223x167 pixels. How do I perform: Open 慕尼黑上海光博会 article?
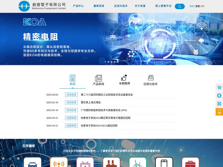click(91, 102)
